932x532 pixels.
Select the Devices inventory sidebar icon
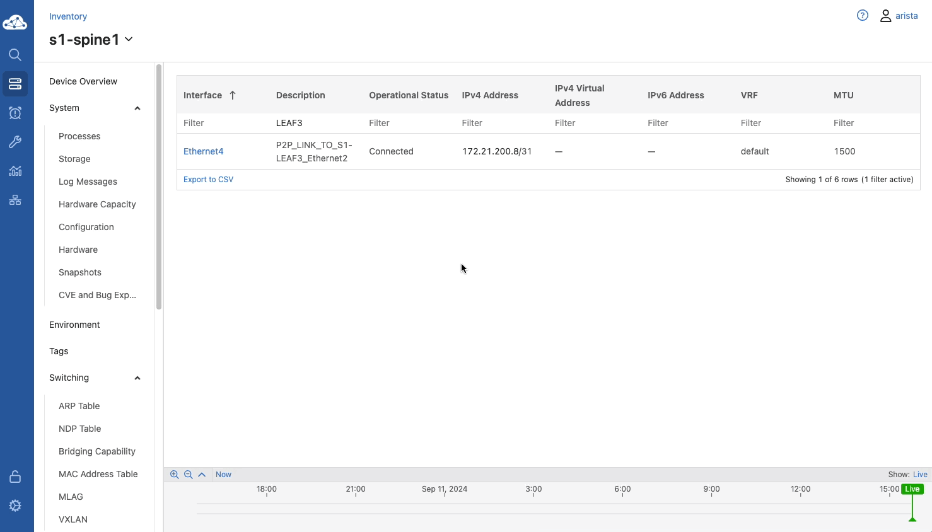pos(15,84)
